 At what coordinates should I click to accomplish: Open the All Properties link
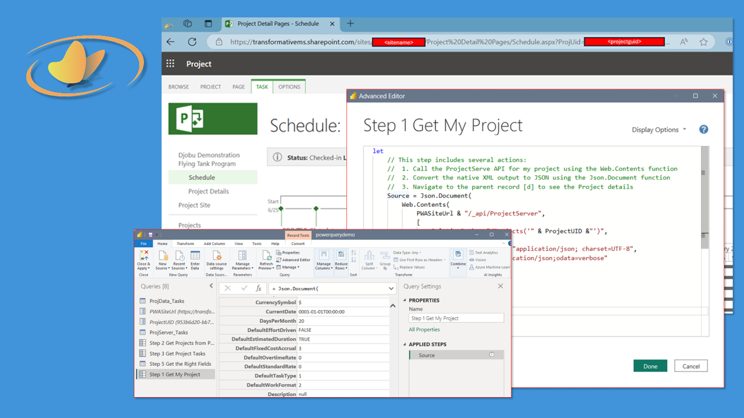(424, 329)
